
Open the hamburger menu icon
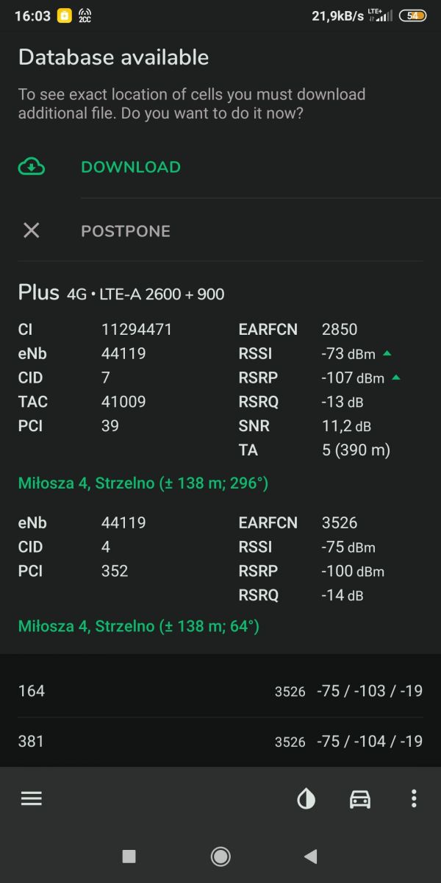(32, 798)
